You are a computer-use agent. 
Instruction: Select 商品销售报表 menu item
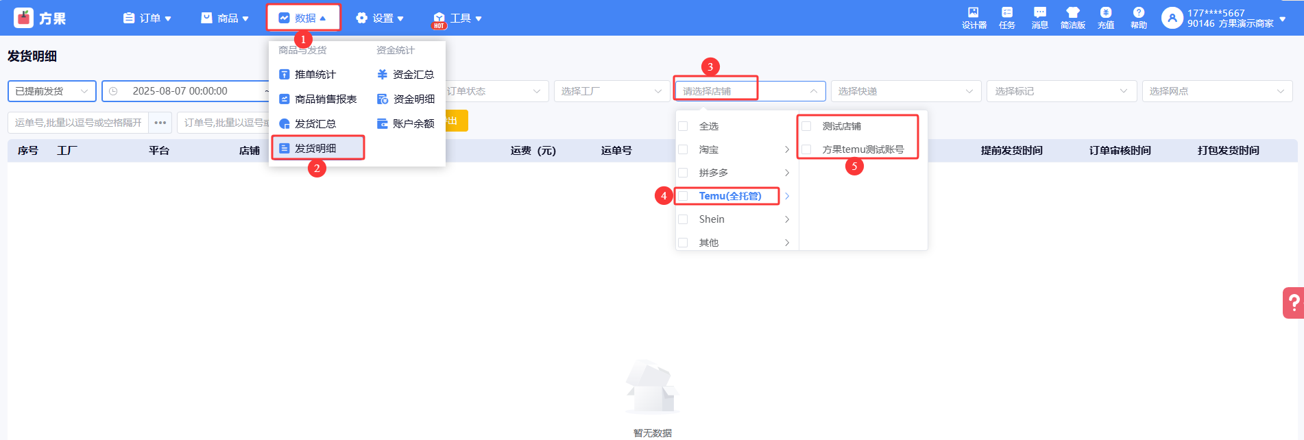[326, 99]
